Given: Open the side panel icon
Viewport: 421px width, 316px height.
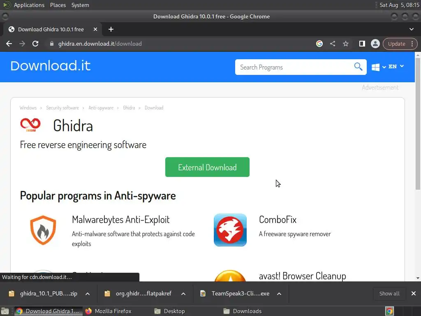Looking at the screenshot, I should (362, 44).
